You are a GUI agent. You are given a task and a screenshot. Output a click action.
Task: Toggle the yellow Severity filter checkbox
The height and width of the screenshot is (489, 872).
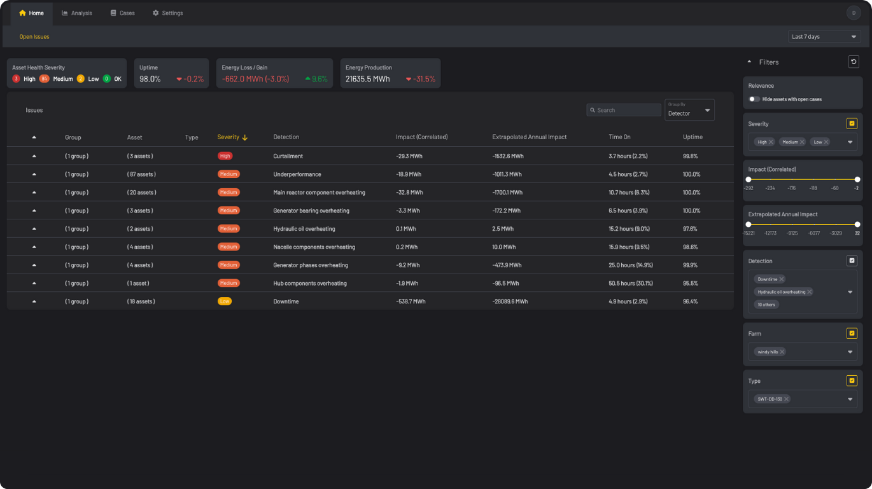coord(852,123)
